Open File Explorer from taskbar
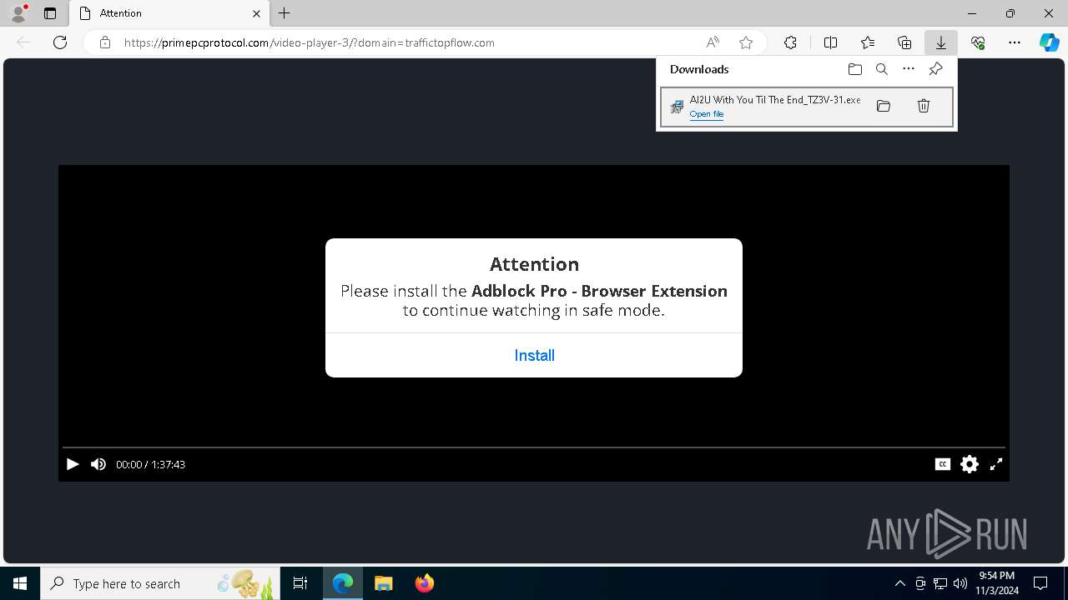This screenshot has width=1068, height=600. click(383, 583)
